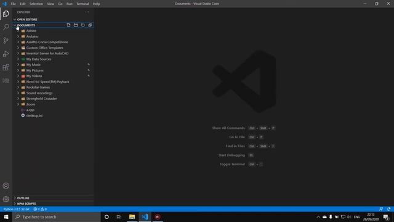The height and width of the screenshot is (222, 394).
Task: Open Cortana circle on the taskbar
Action: click(107, 217)
